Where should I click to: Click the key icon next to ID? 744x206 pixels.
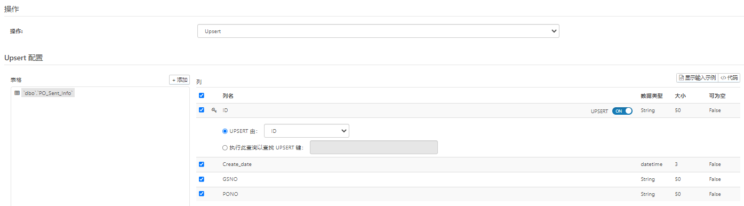[x=214, y=110]
